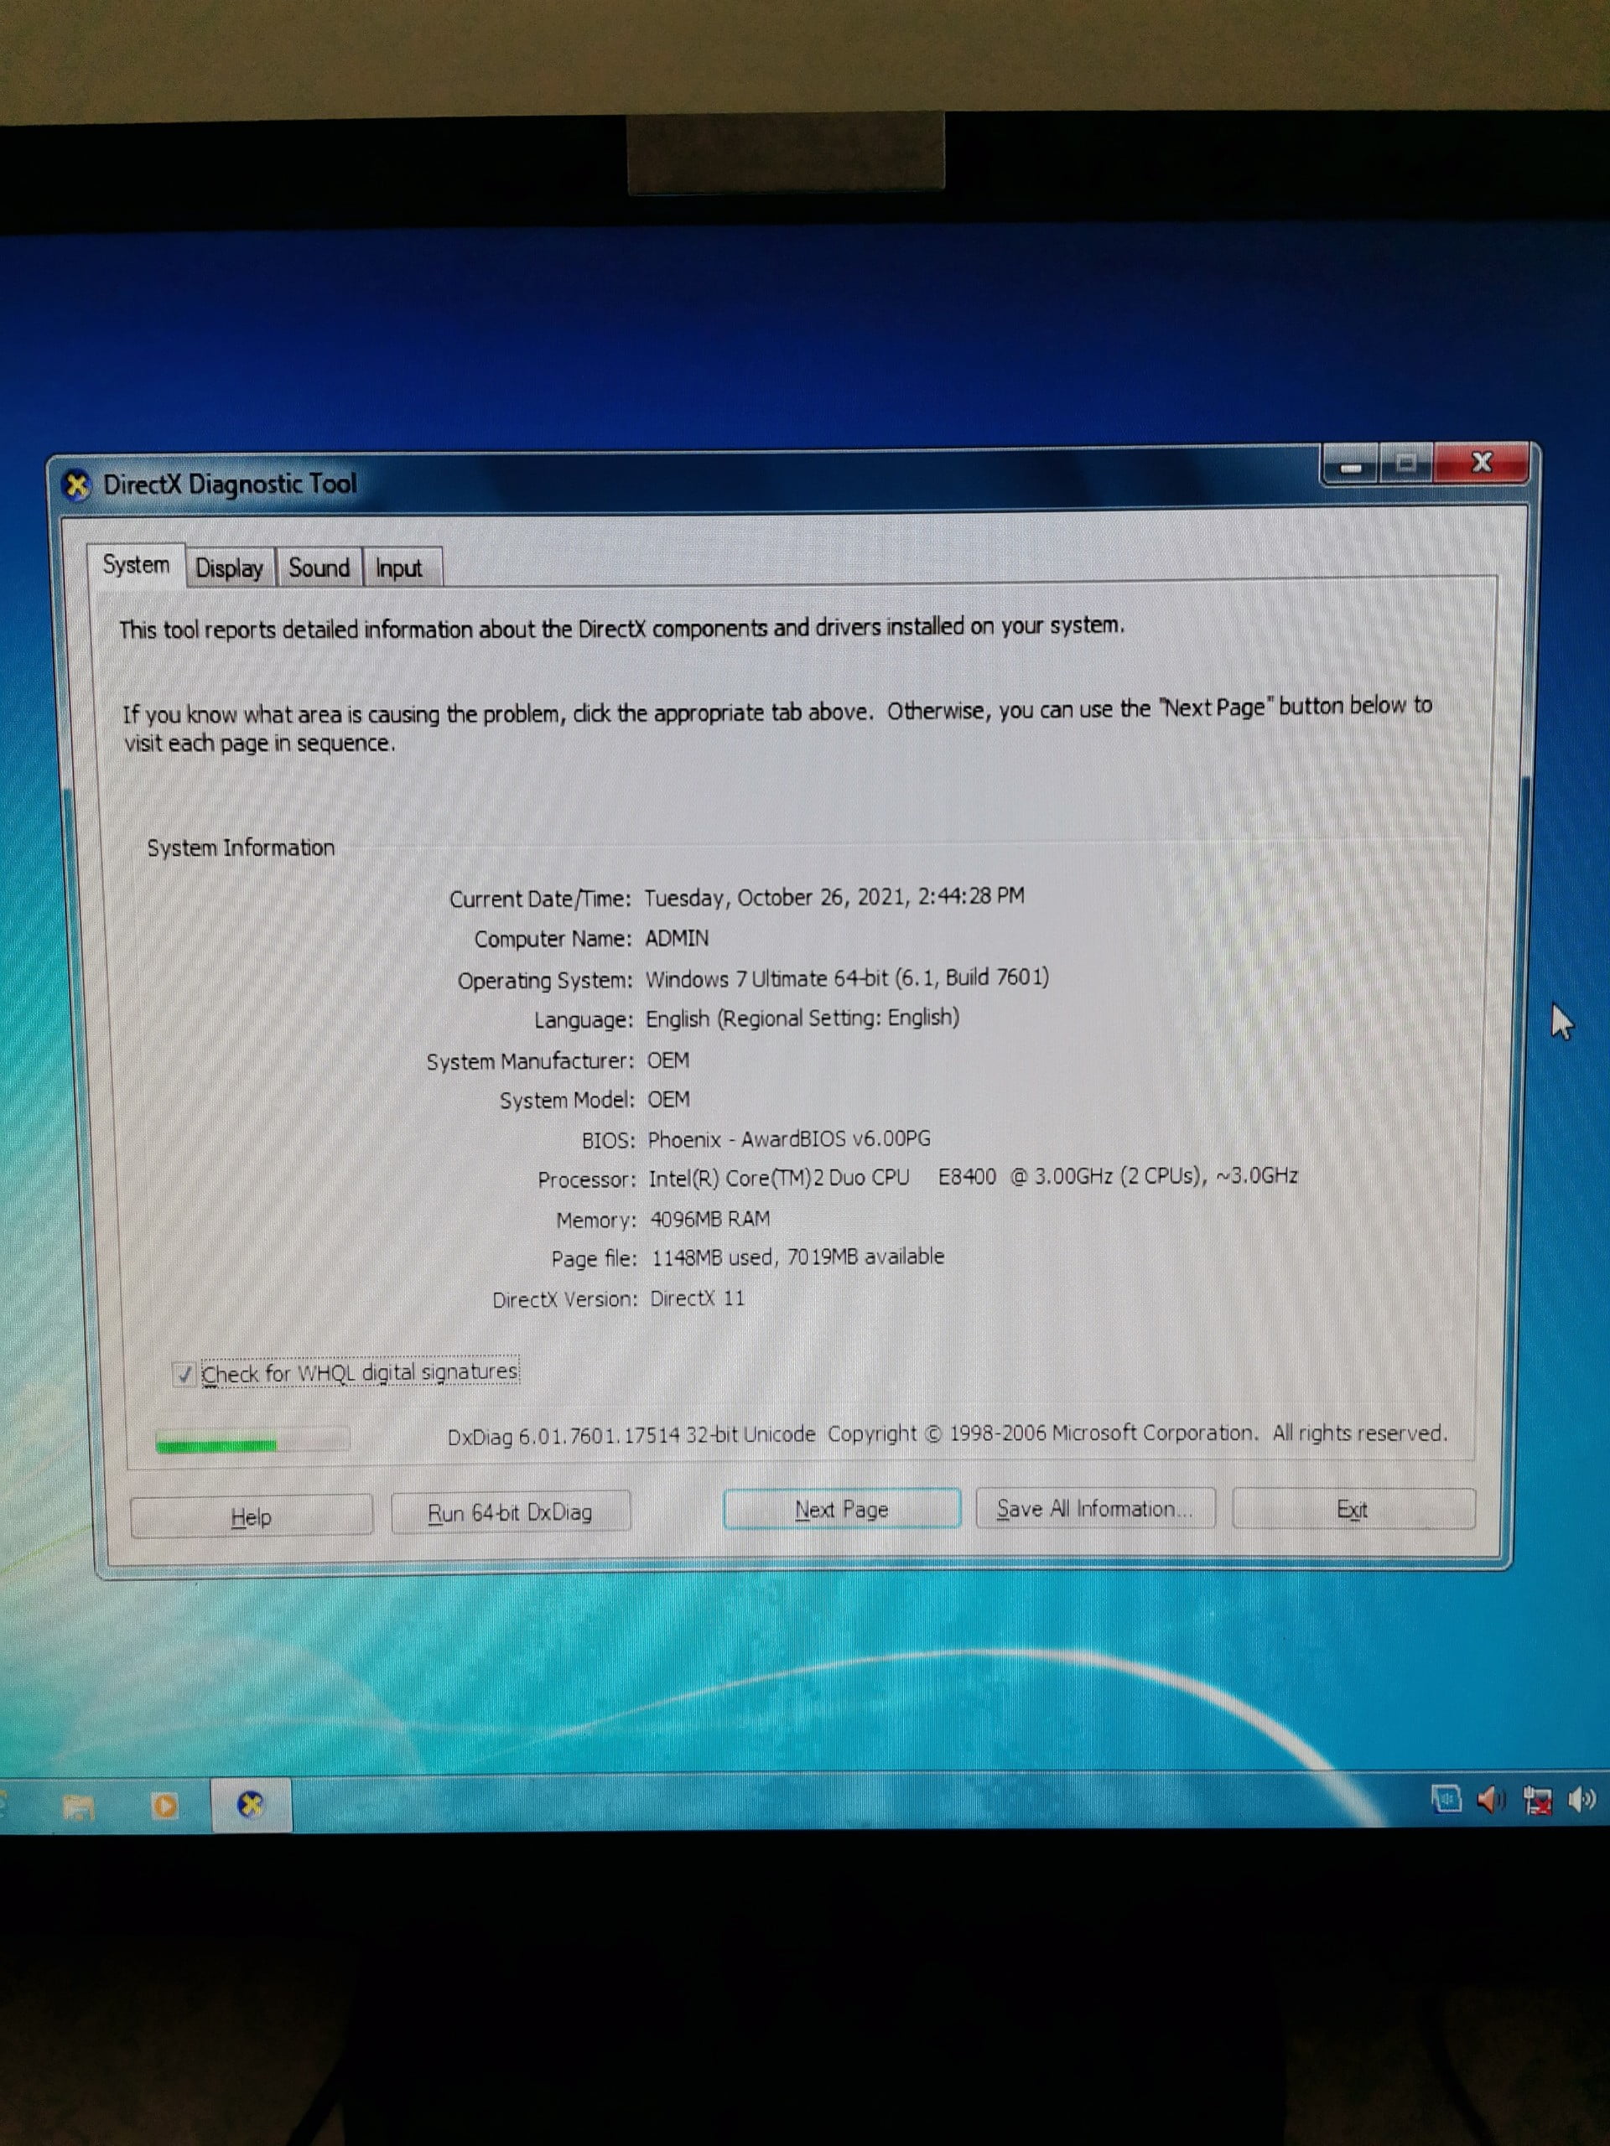Click the computer name 'ADMIN'
Viewport: 1610px width, 2146px height.
pyautogui.click(x=678, y=938)
